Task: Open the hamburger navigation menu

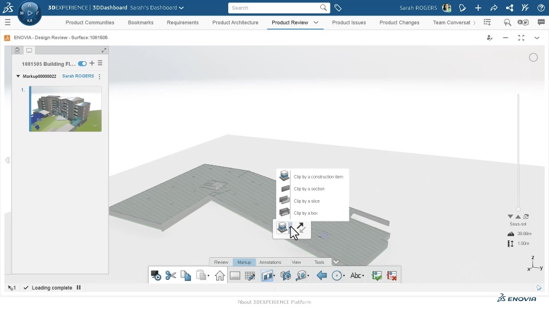Action: (7, 22)
